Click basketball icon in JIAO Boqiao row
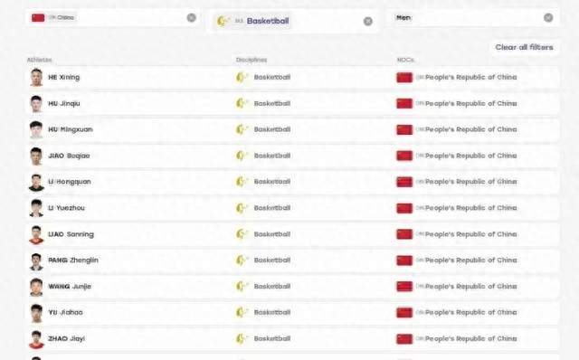This screenshot has height=360, width=579. pyautogui.click(x=242, y=156)
